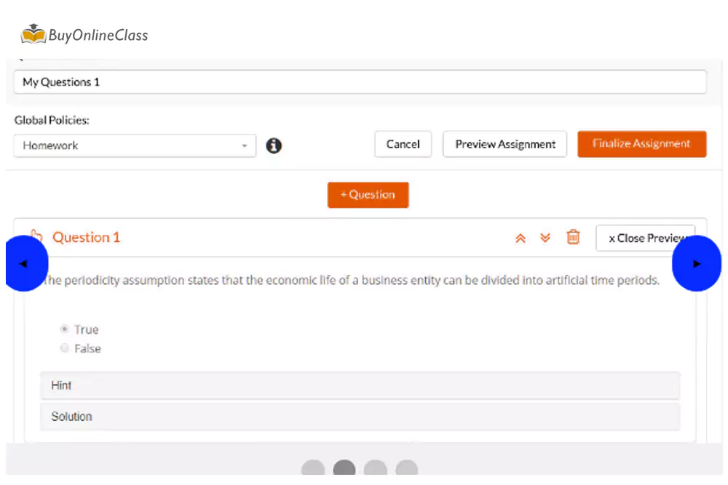Select the False radio button
Viewport: 728px width, 485px height.
point(64,348)
